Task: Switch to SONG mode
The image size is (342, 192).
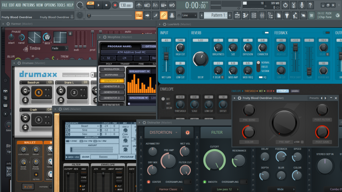Action: 90,7
